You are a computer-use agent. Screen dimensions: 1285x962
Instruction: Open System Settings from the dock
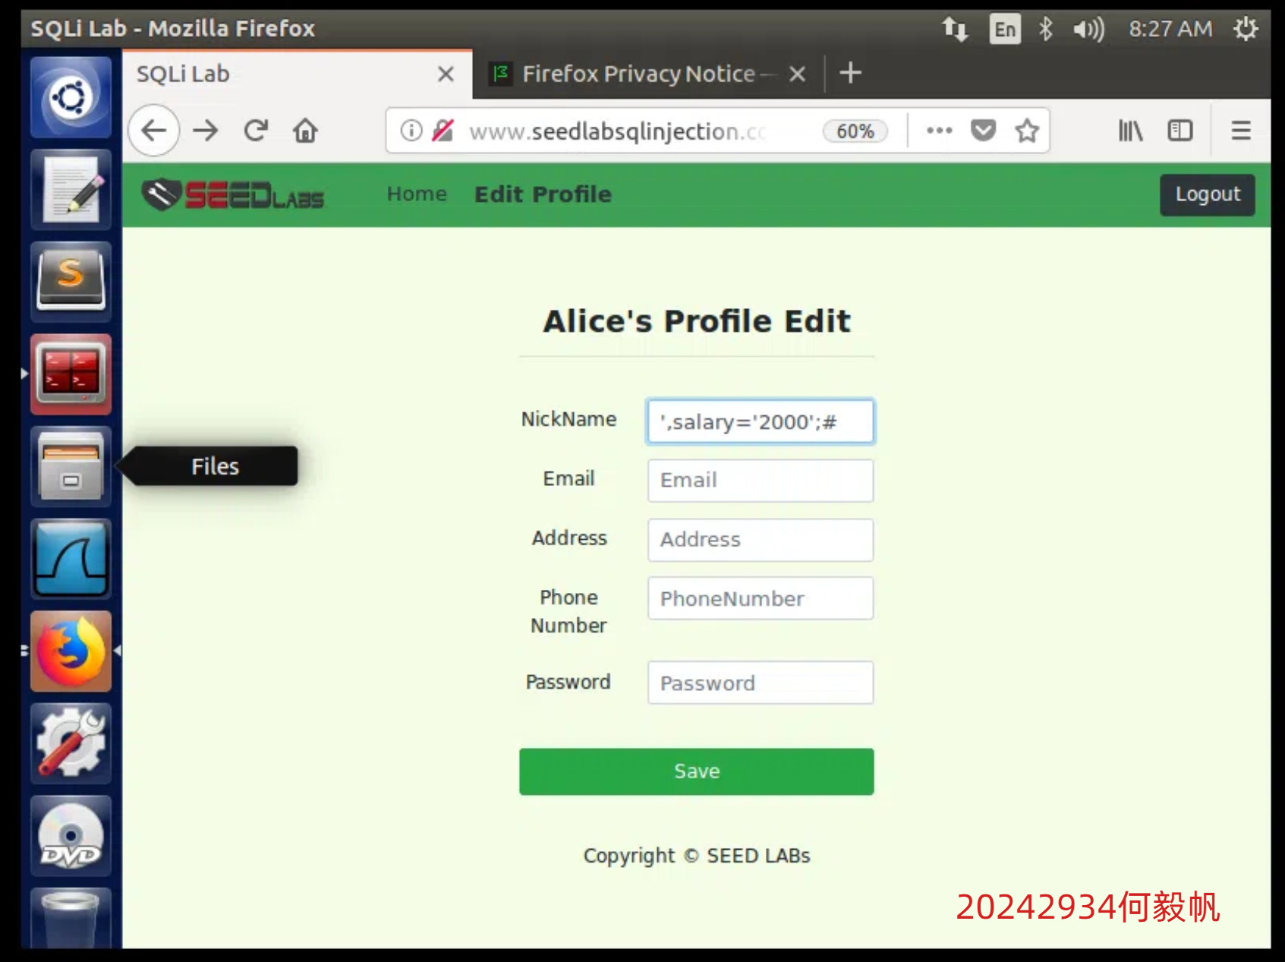coord(71,744)
